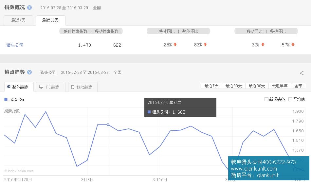Viewport: 311px width, 182px height.
Task: Click monitor icon on PC趋势 tab
Action: tap(41, 87)
